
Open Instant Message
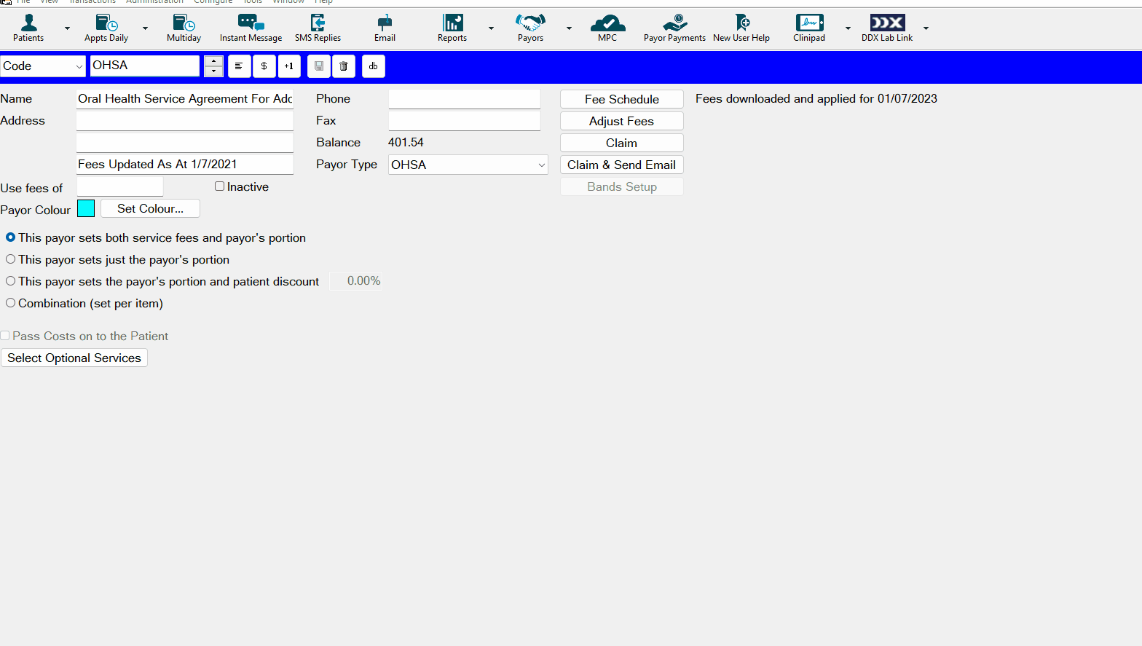click(251, 28)
